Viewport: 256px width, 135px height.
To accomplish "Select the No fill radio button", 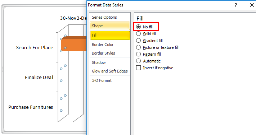I will [x=139, y=27].
